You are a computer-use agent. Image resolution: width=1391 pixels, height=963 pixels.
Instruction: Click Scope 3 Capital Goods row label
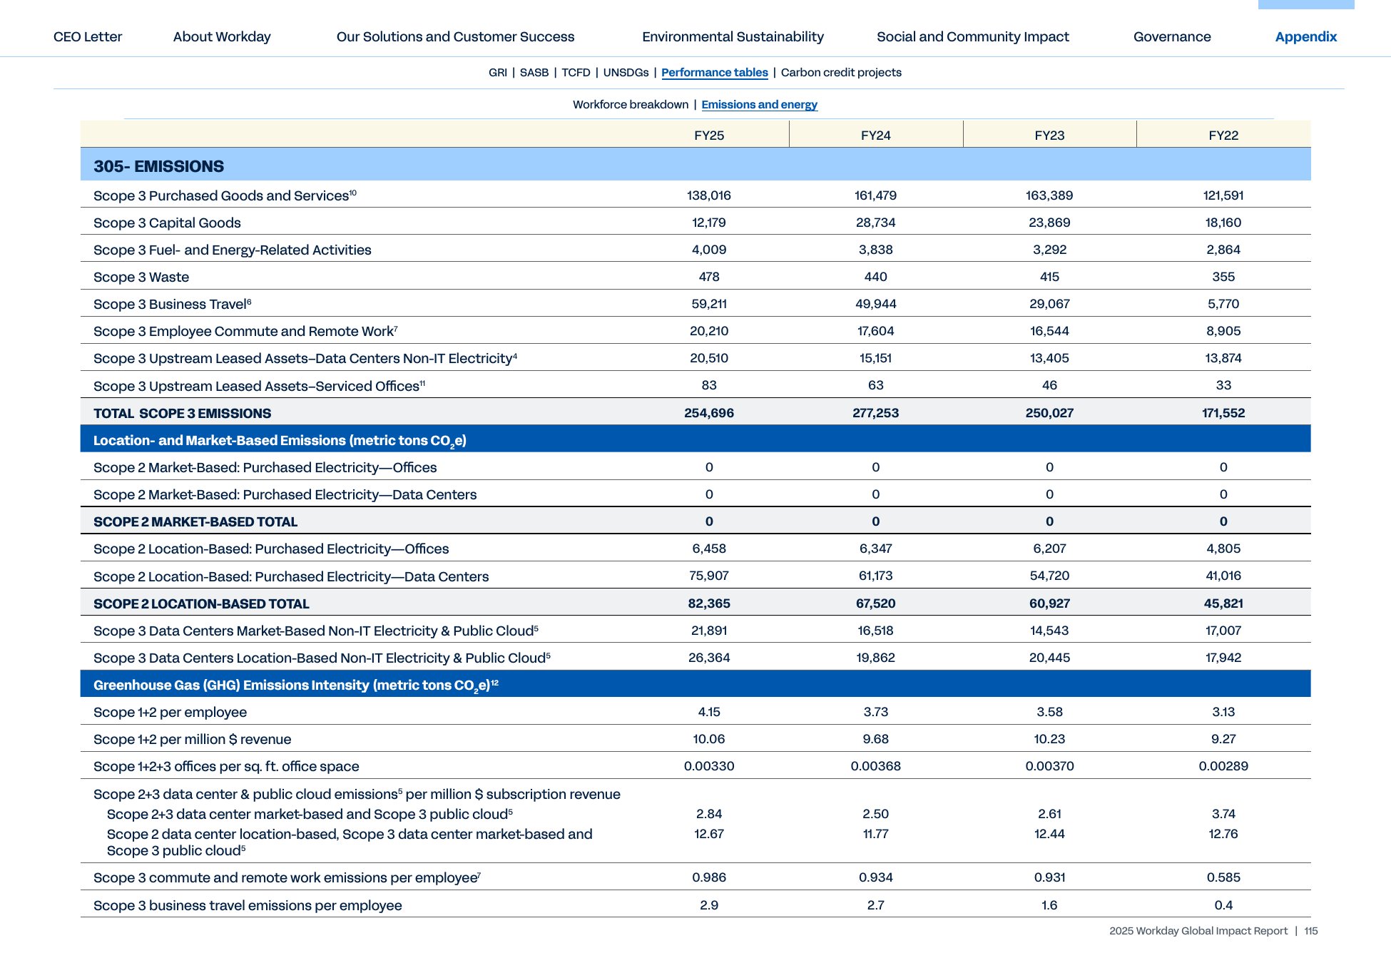coord(167,223)
